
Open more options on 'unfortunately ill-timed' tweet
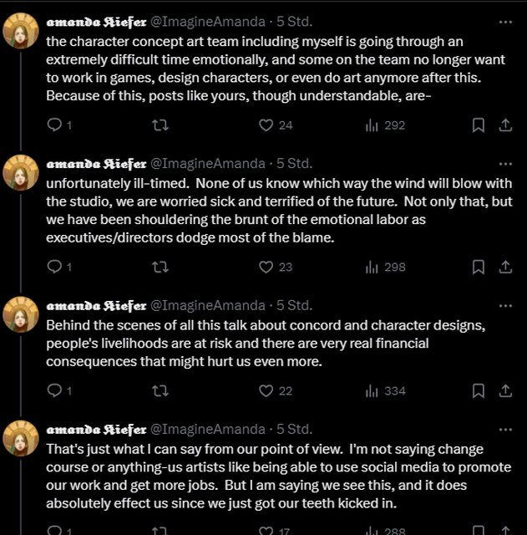pyautogui.click(x=504, y=163)
